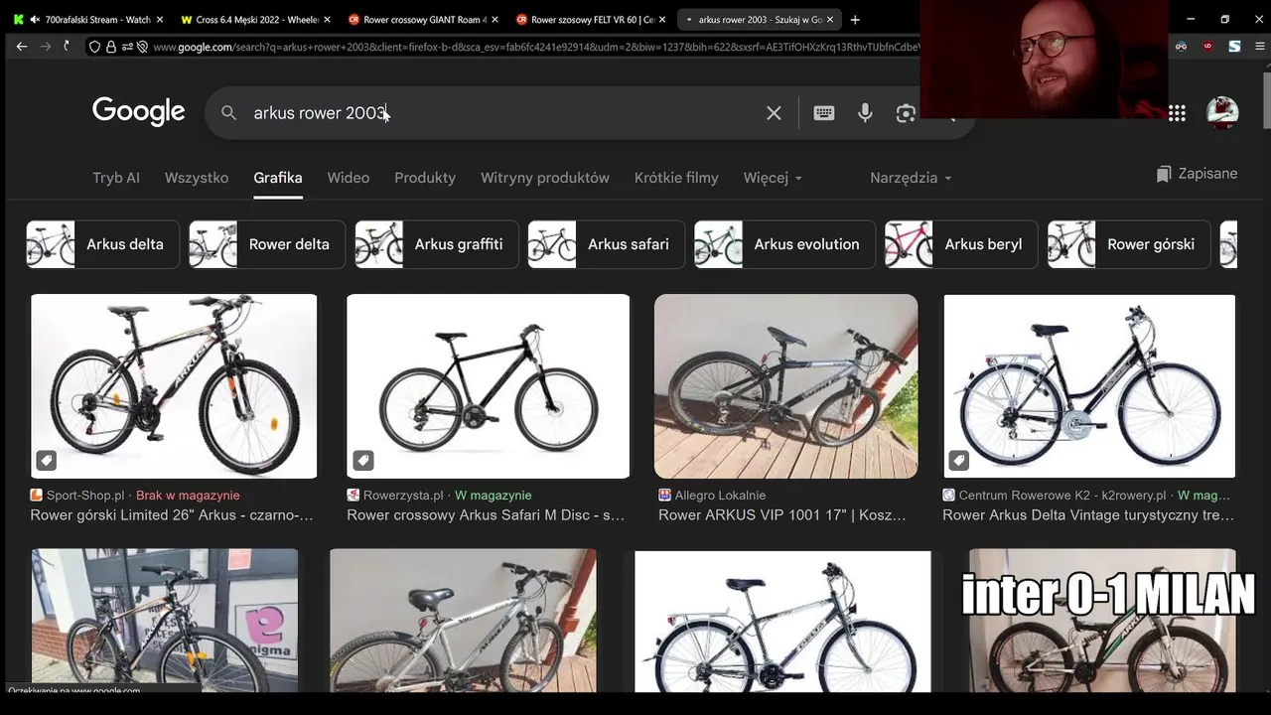1271x715 pixels.
Task: Open a new browser tab with plus
Action: tap(855, 19)
